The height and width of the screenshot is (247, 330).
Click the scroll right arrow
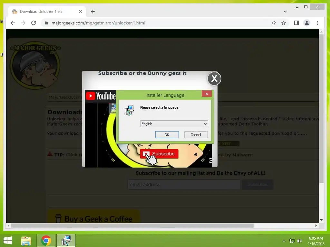click(316, 225)
